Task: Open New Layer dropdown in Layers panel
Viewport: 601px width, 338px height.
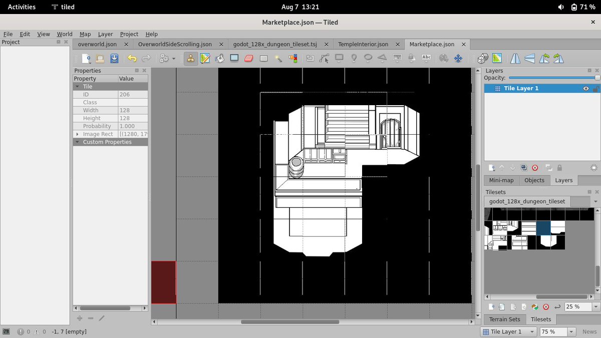Action: pos(492,168)
